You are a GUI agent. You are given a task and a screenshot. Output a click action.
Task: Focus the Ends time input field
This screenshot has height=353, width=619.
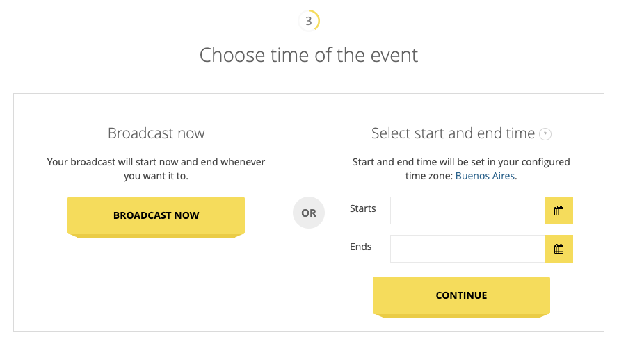click(467, 249)
